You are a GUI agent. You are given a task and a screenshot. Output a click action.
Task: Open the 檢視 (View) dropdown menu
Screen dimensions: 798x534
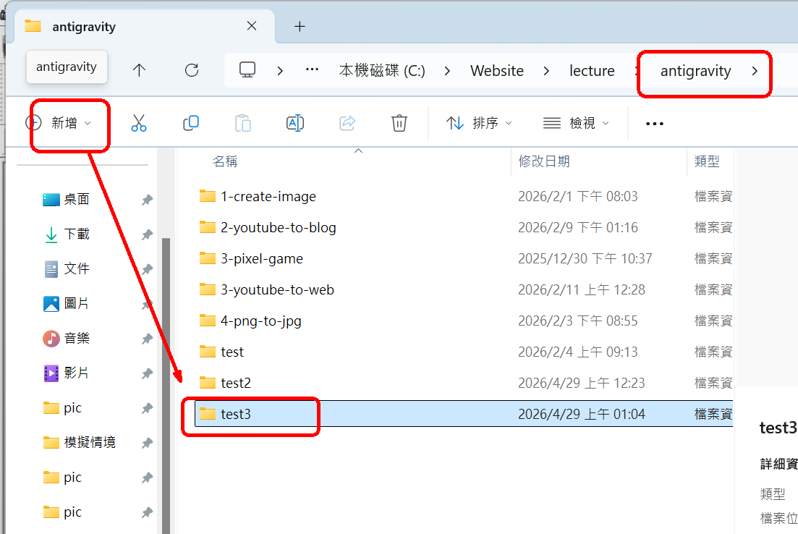pyautogui.click(x=576, y=123)
